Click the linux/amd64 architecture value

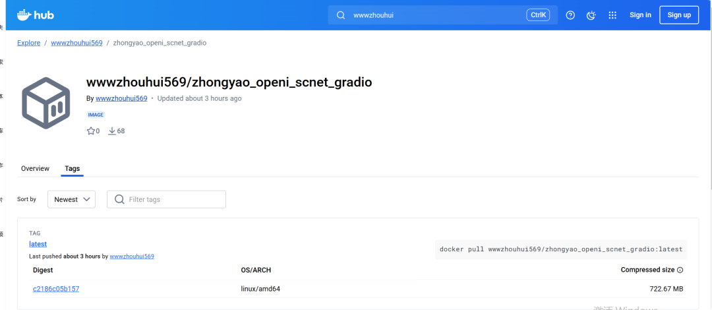tap(260, 289)
